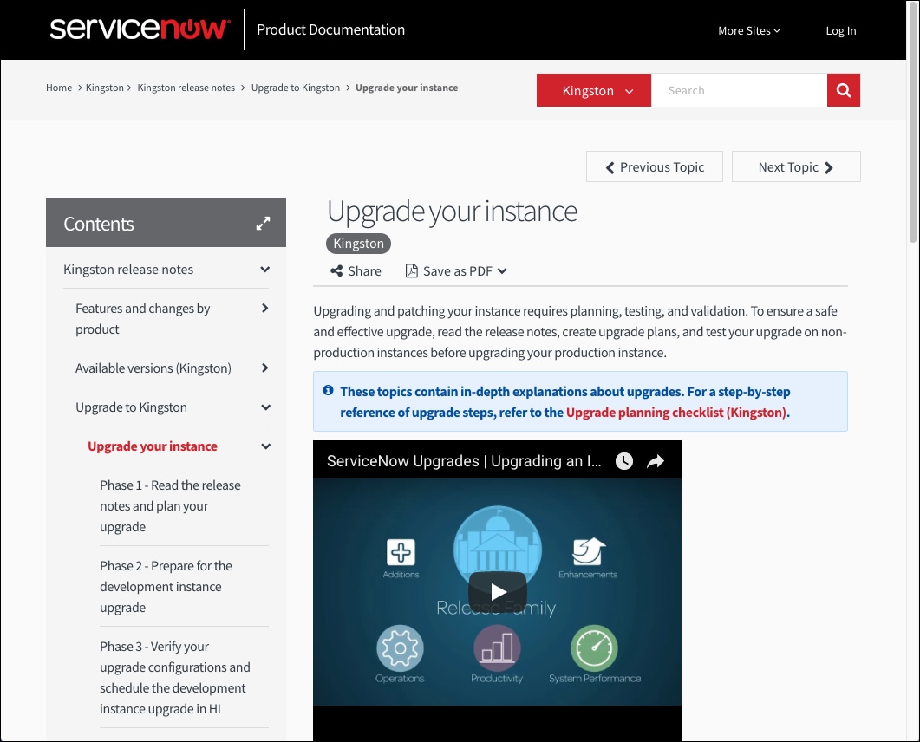Collapse the Kingston release notes section

tap(265, 270)
